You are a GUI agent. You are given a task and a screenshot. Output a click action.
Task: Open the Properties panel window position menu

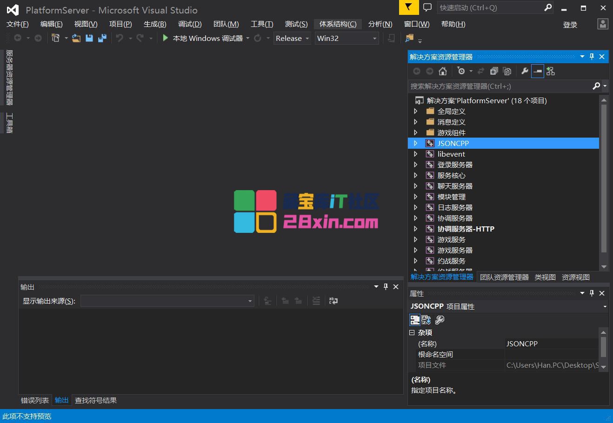click(582, 293)
